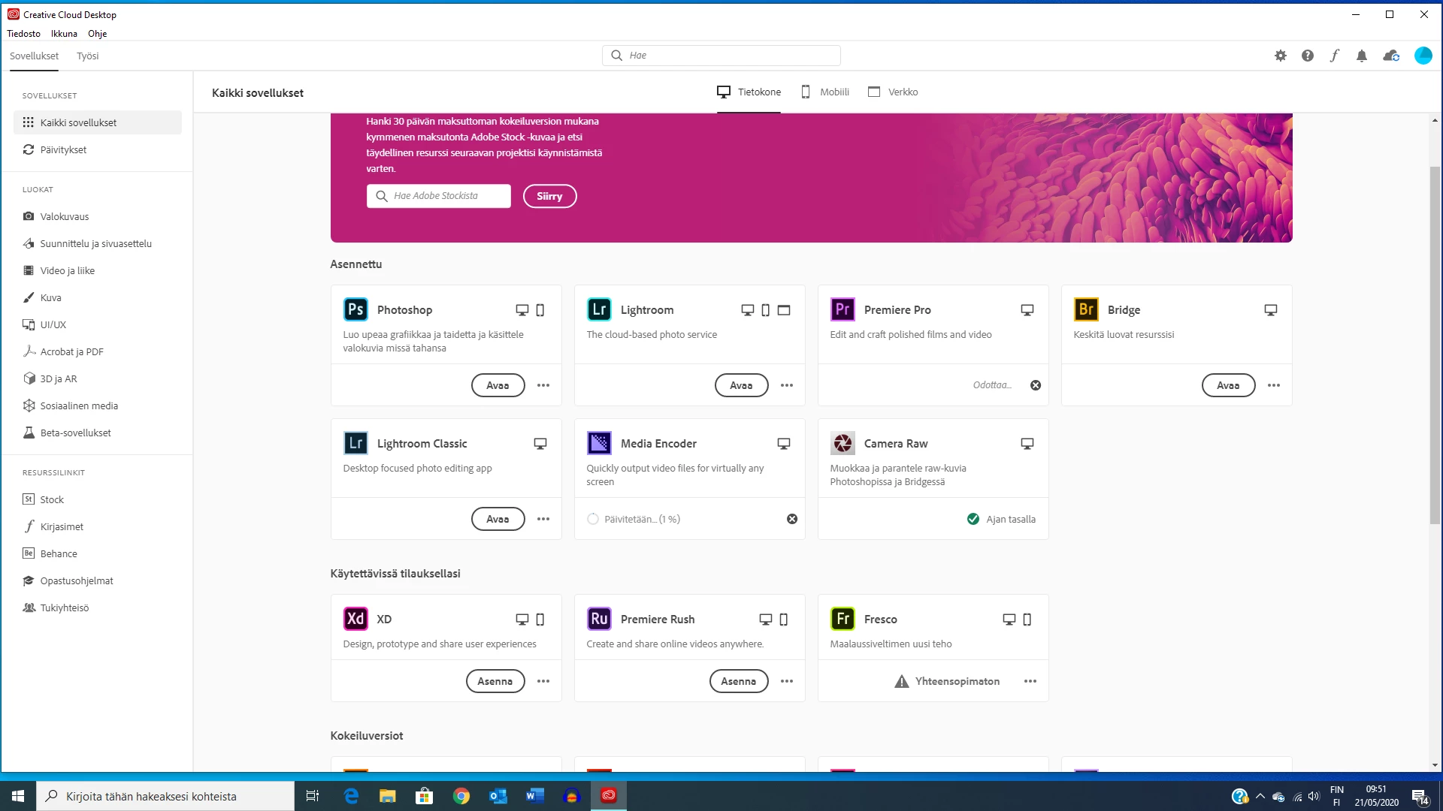Open cloud sync status icon
Image resolution: width=1443 pixels, height=811 pixels.
[1390, 56]
